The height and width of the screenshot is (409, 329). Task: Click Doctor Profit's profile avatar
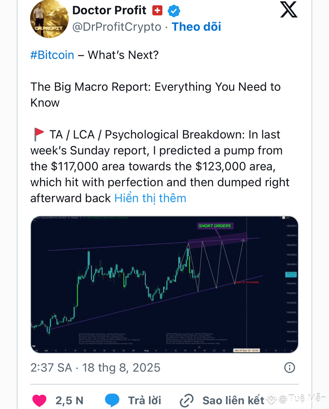tap(50, 19)
